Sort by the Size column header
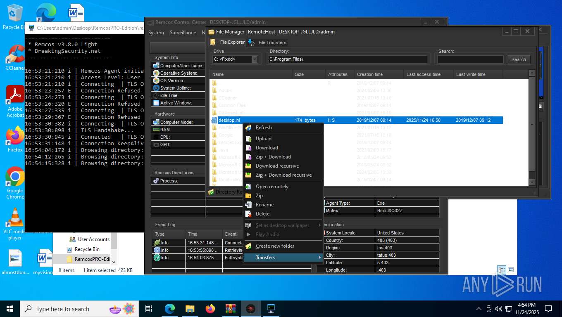This screenshot has width=562, height=317. click(x=309, y=74)
